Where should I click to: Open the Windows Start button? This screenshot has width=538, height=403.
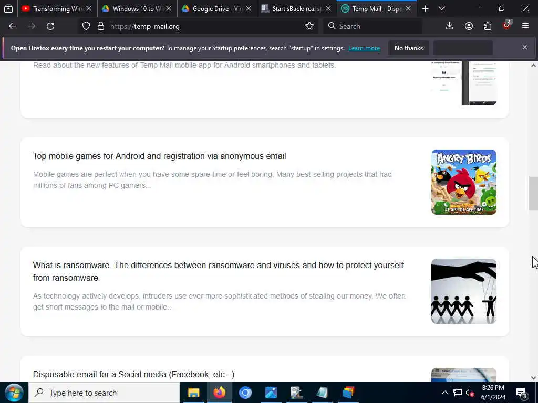click(14, 393)
